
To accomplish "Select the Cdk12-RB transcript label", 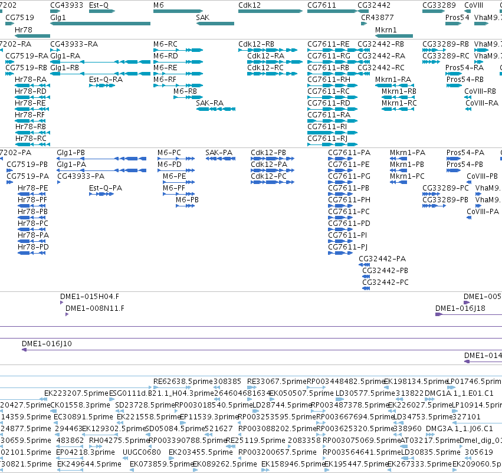I will pos(256,44).
